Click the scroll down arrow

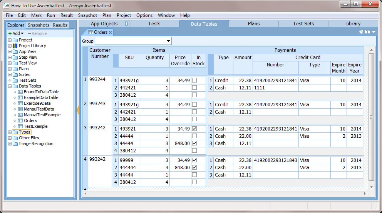tap(371, 187)
